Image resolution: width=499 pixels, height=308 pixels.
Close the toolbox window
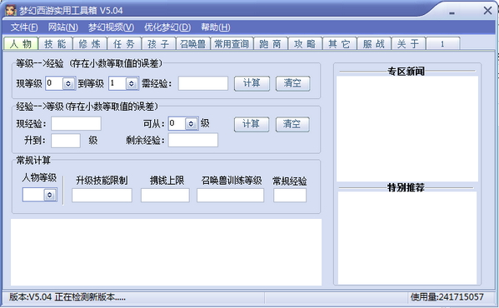click(487, 11)
